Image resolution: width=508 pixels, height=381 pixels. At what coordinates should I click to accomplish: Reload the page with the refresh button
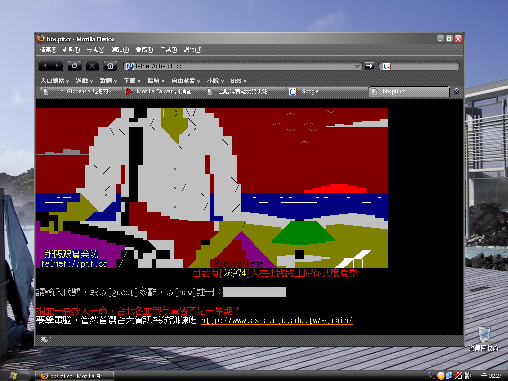click(x=74, y=66)
